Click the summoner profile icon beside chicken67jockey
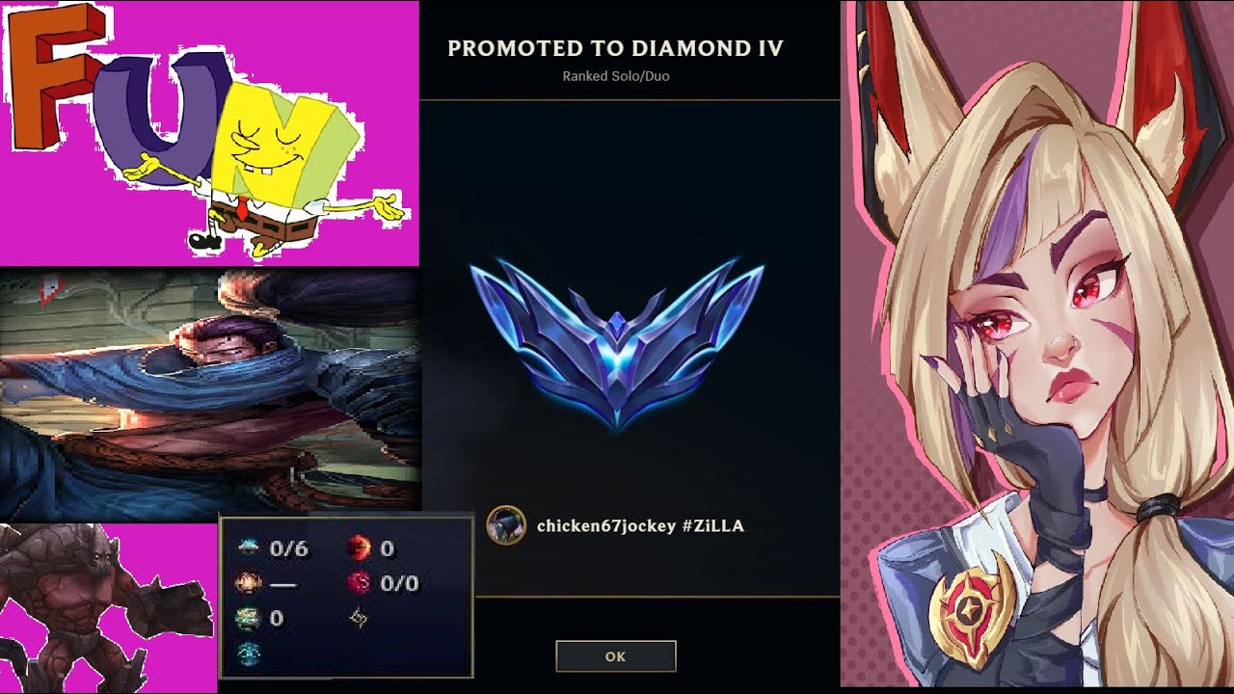1234x694 pixels. click(506, 525)
